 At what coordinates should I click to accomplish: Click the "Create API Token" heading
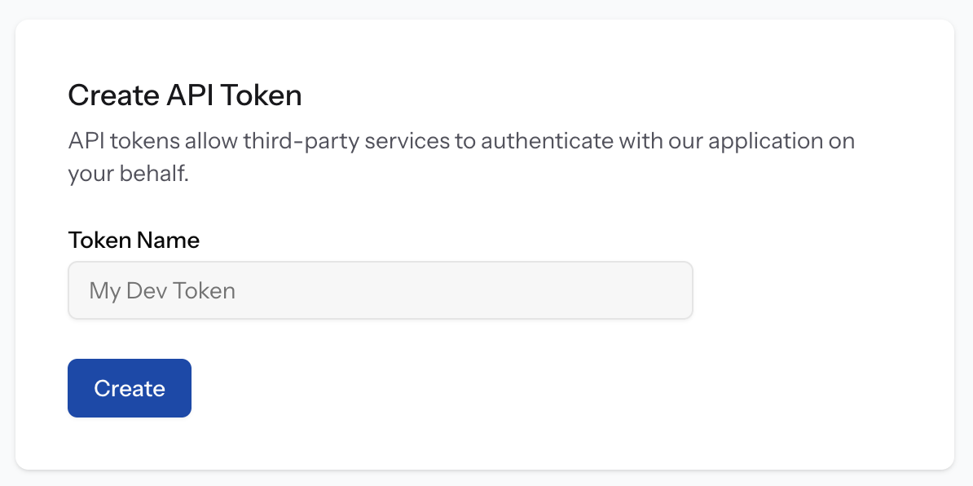185,95
